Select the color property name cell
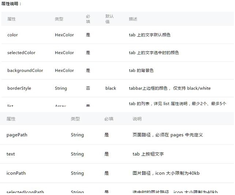Screen dimensions: 235x195 click(12, 35)
